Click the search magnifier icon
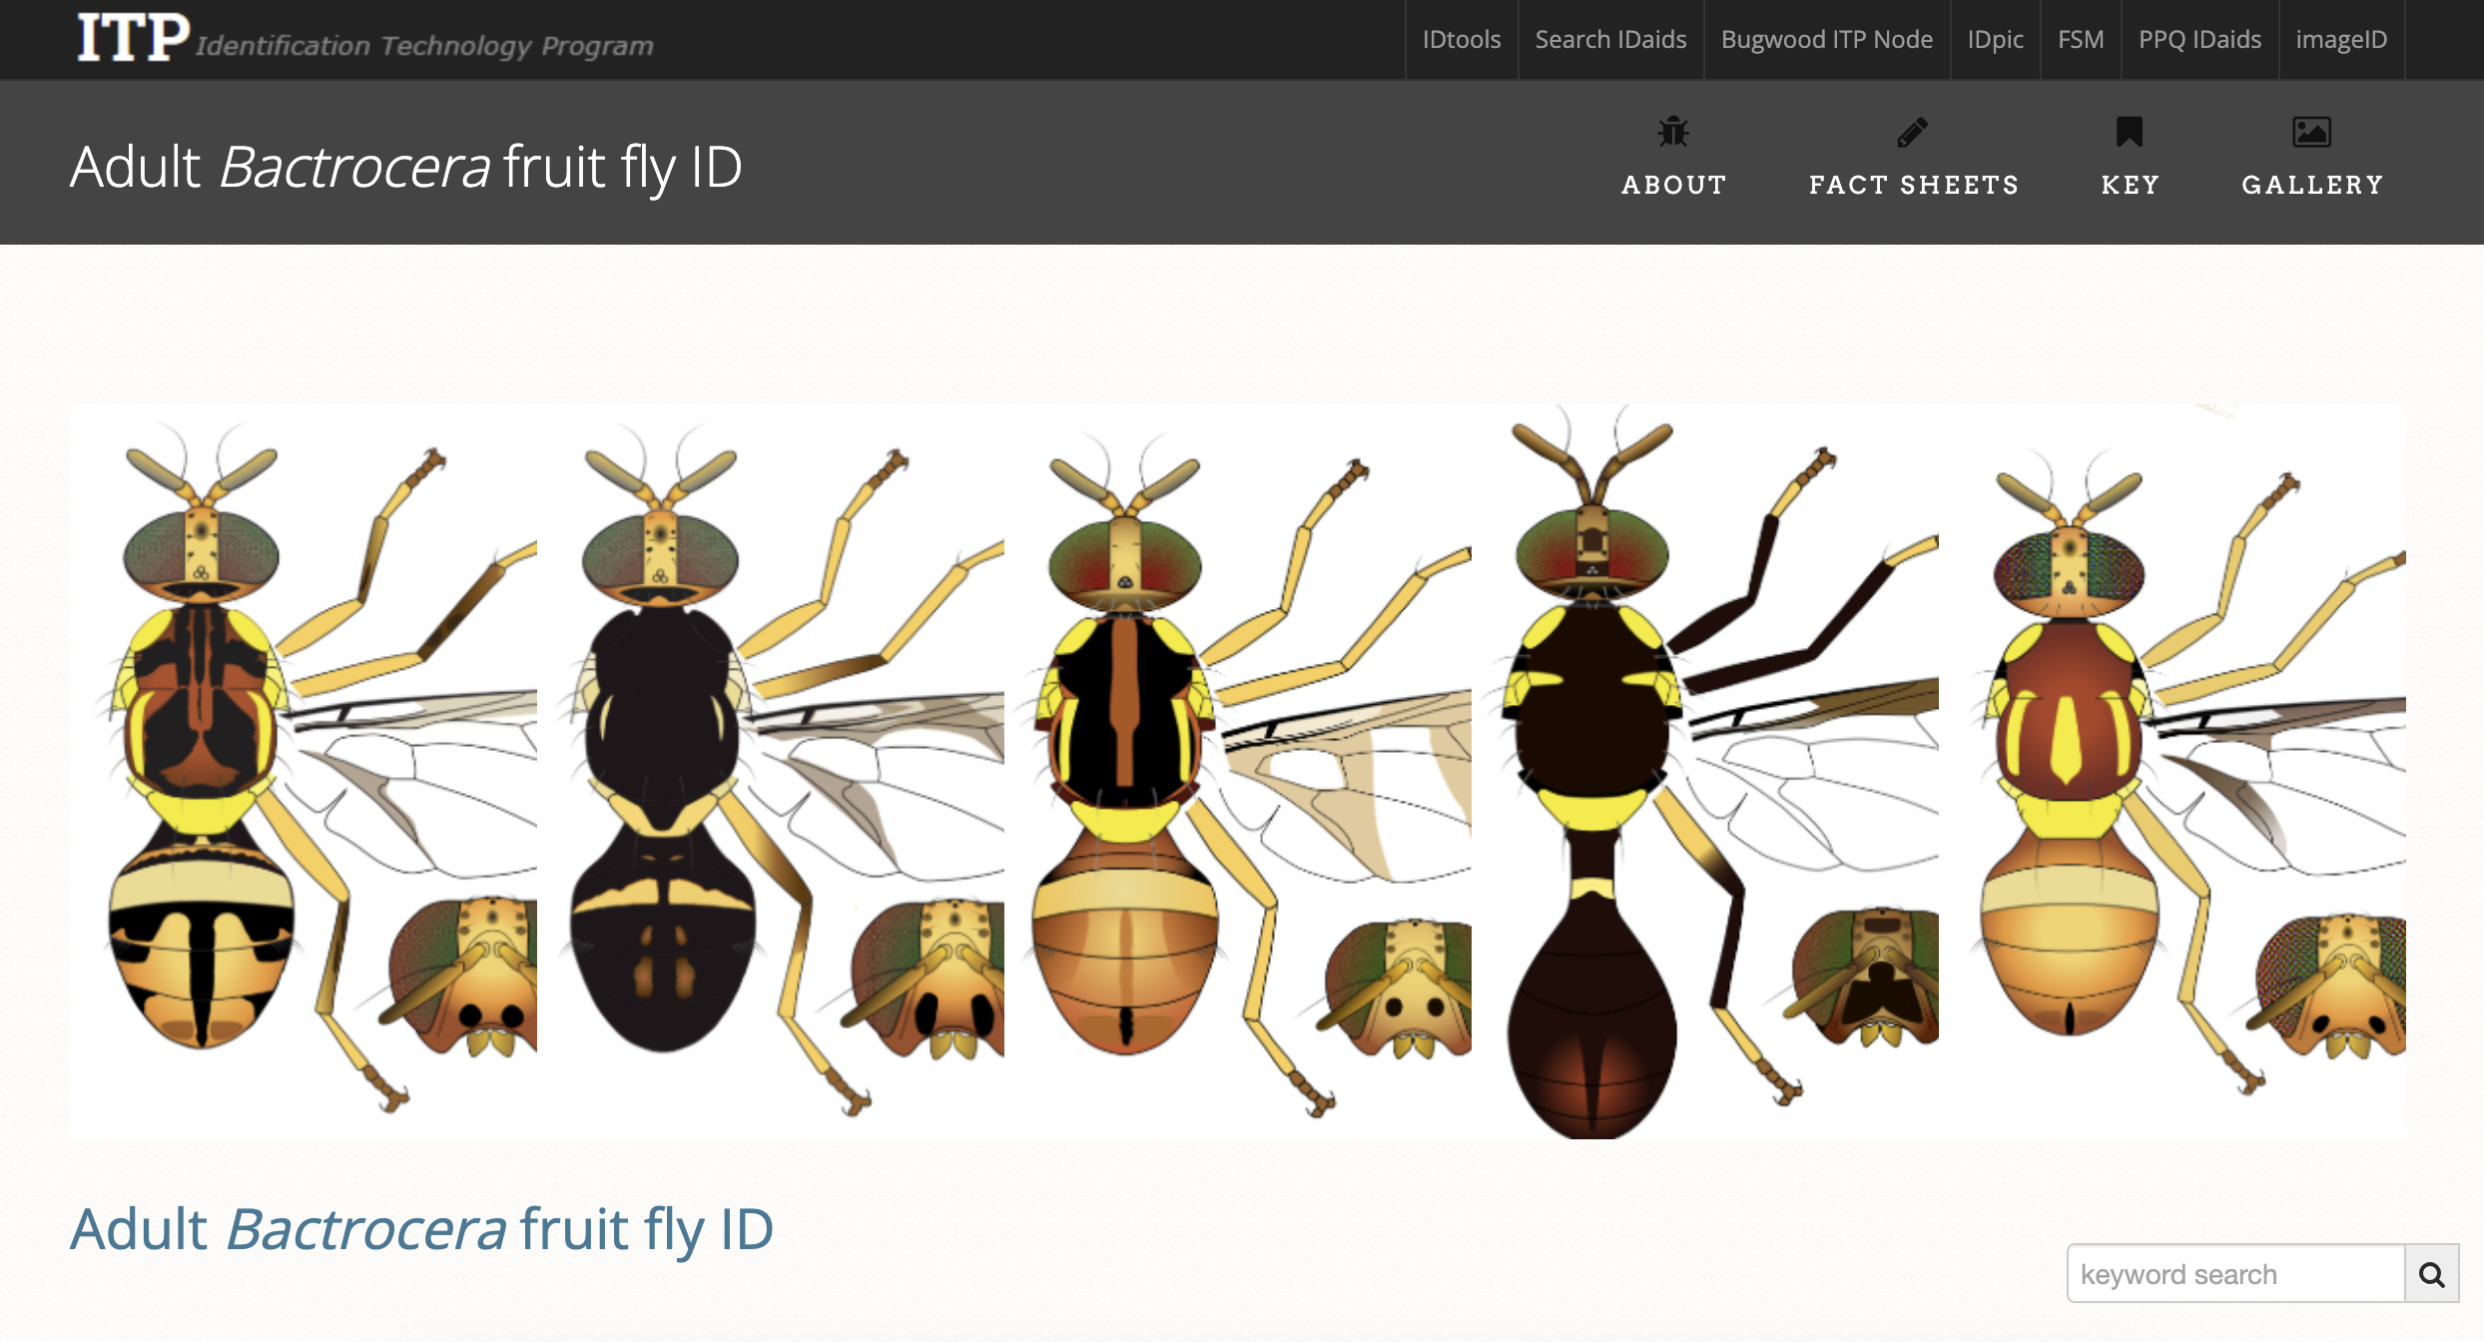Viewport: 2484px width, 1342px height. (x=2429, y=1274)
